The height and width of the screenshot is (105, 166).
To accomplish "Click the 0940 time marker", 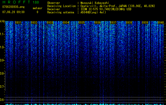I will (161, 23).
